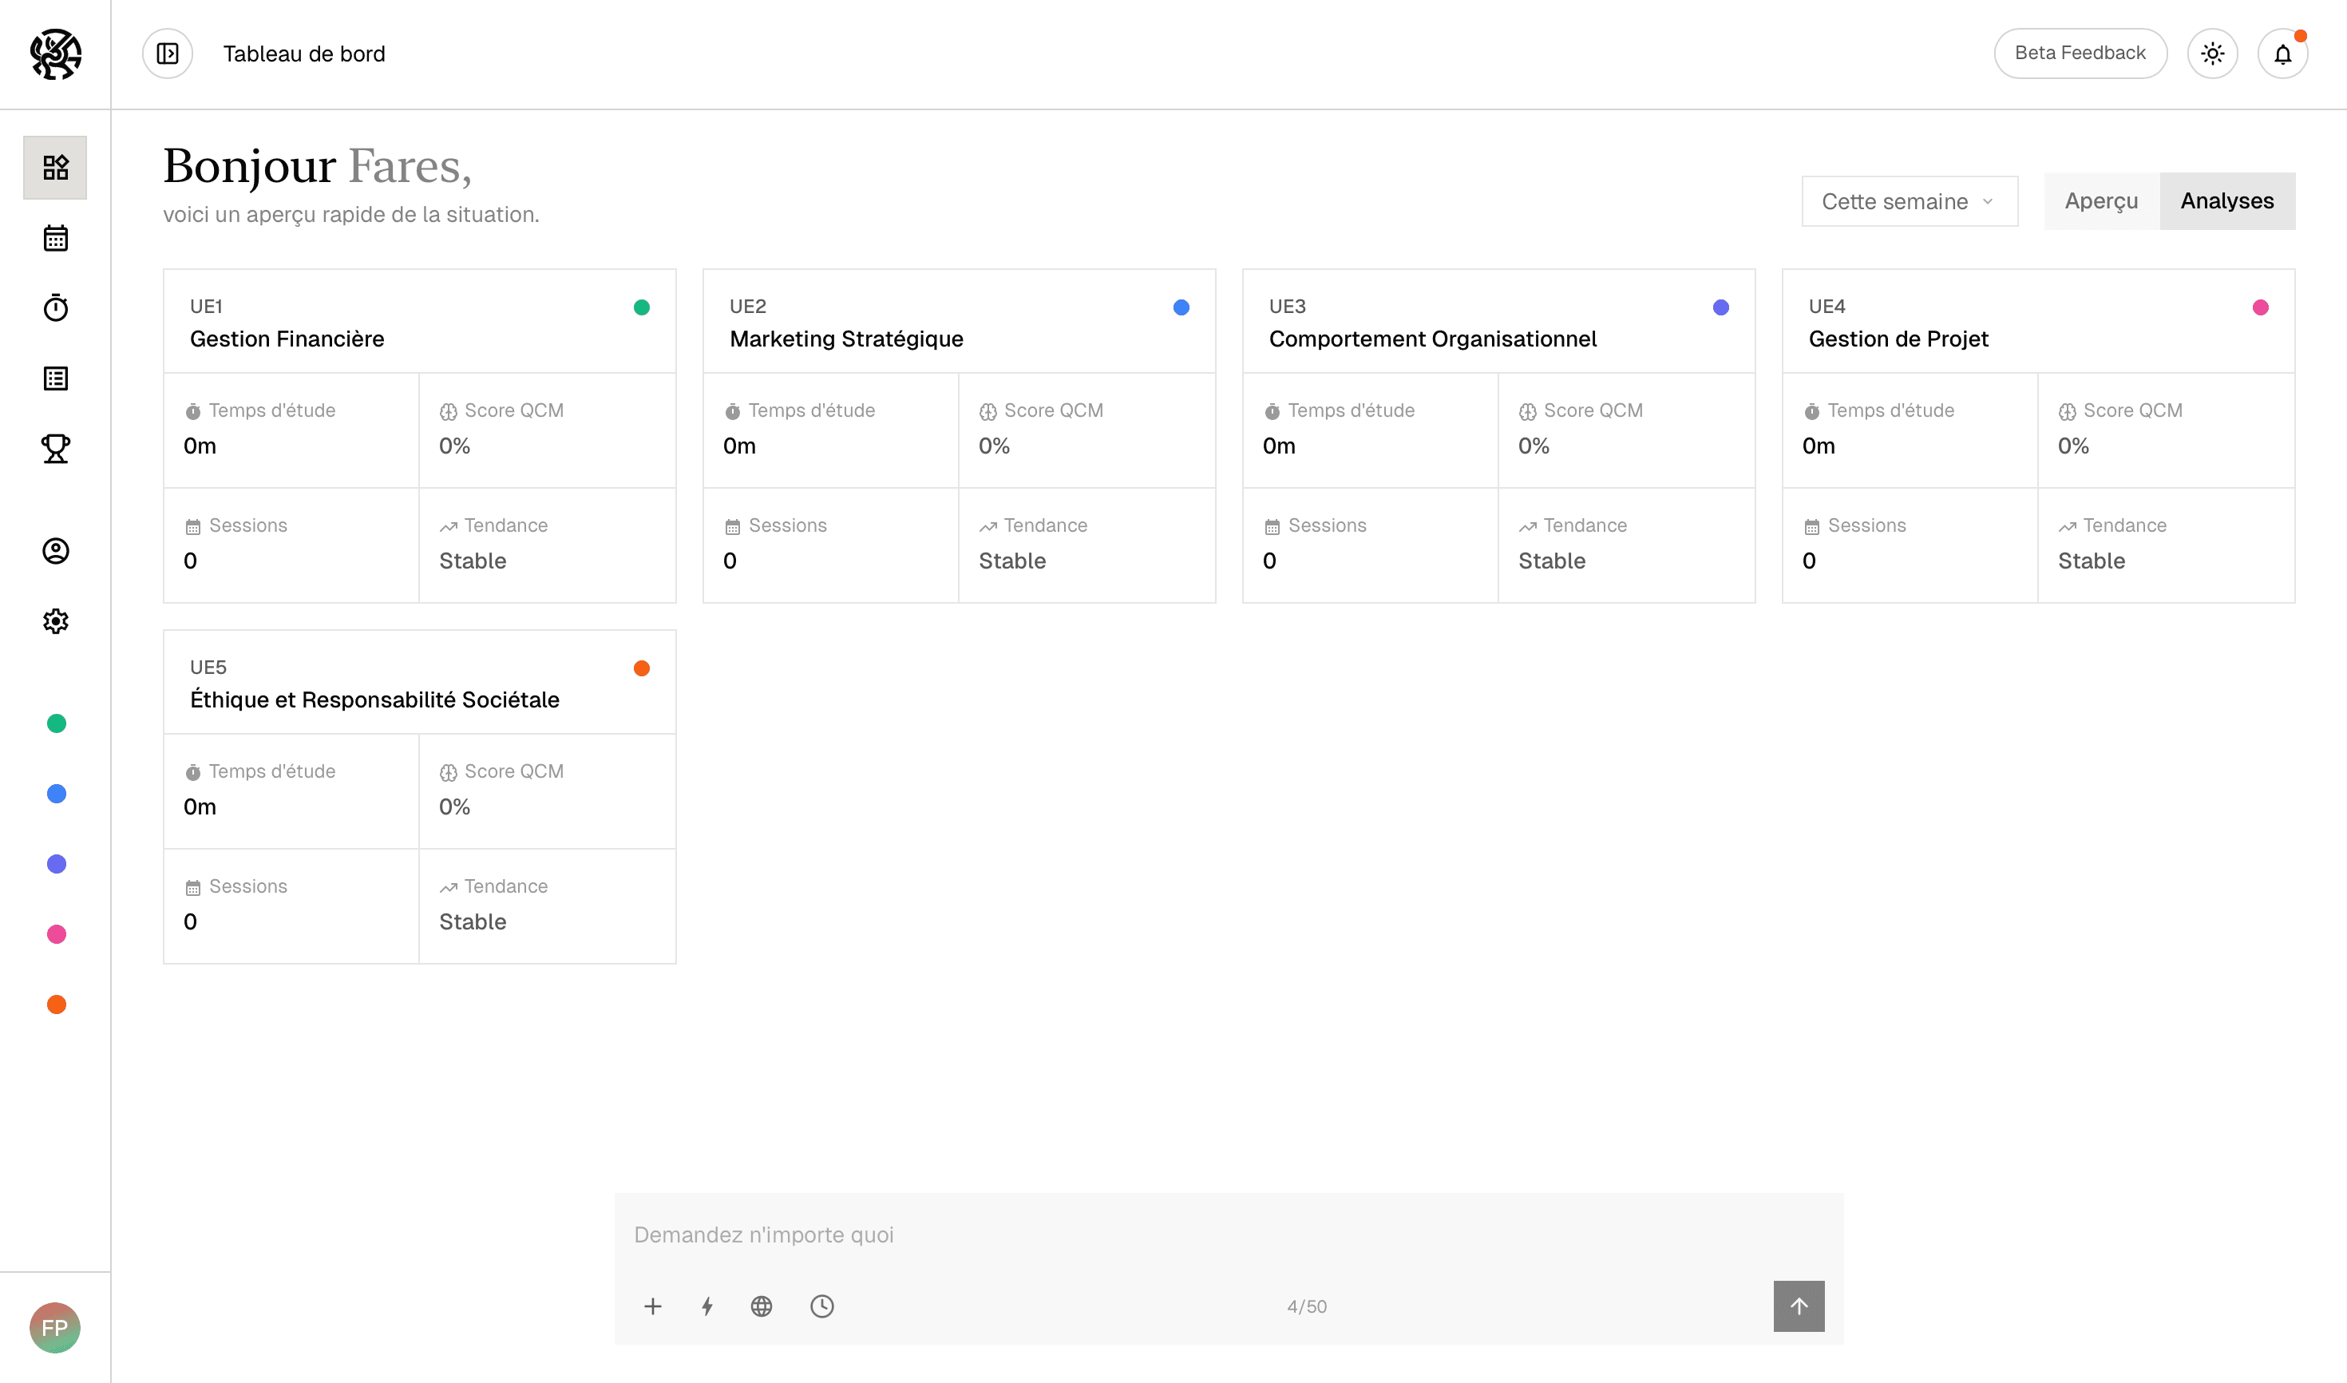Switch to the Aperçu tab
2347x1383 pixels.
click(x=2100, y=200)
